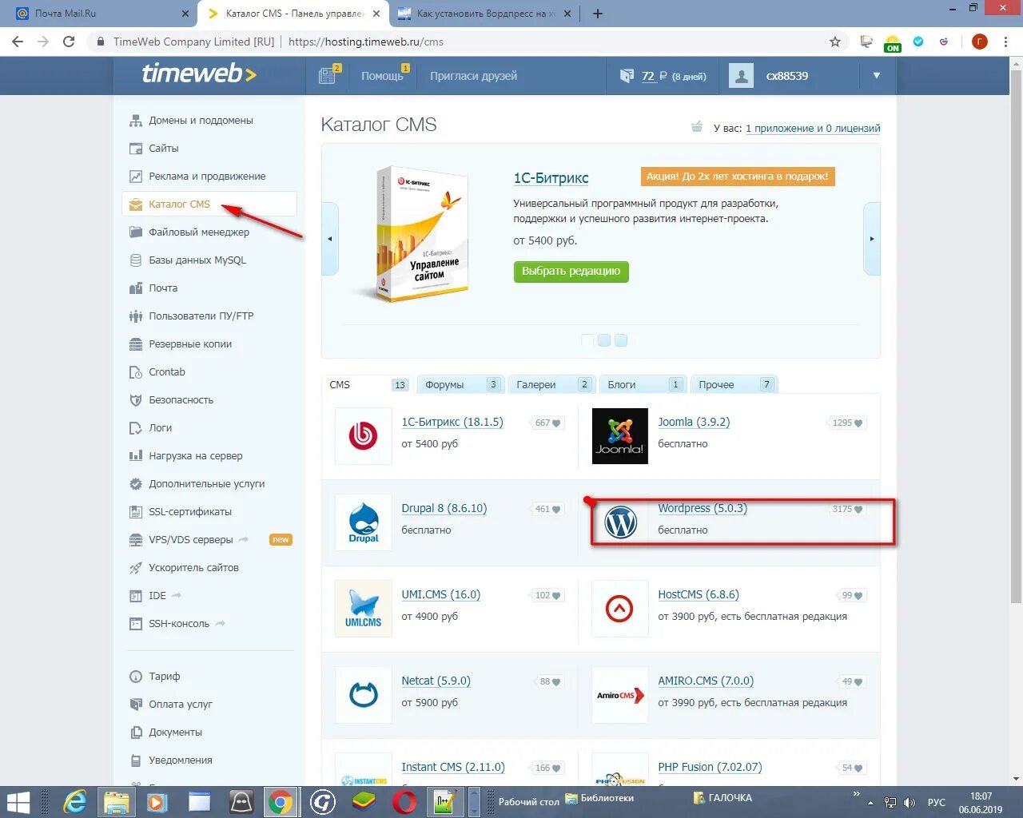Image resolution: width=1023 pixels, height=818 pixels.
Task: Reload the page in browser toolbar
Action: (x=69, y=42)
